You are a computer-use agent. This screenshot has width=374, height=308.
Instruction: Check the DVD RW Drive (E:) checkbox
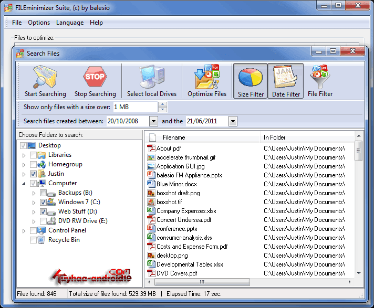tap(43, 221)
